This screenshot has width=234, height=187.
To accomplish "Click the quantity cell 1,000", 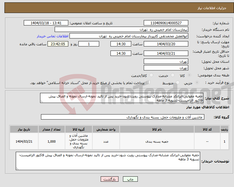I will [51, 141].
